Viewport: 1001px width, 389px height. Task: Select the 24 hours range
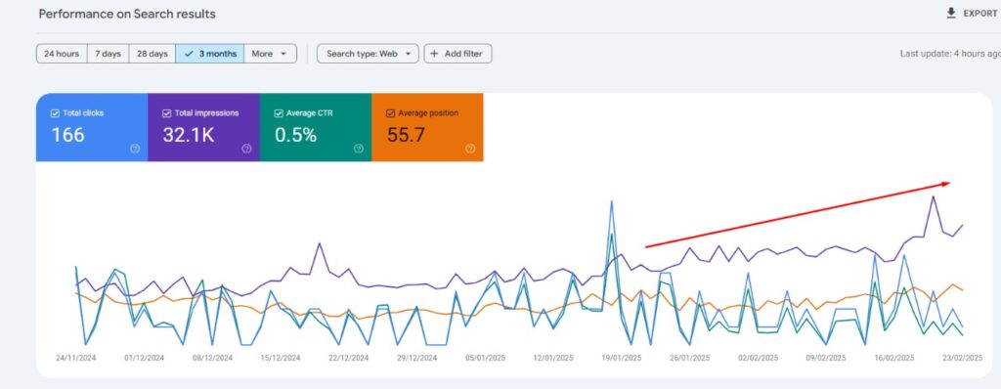[x=62, y=54]
